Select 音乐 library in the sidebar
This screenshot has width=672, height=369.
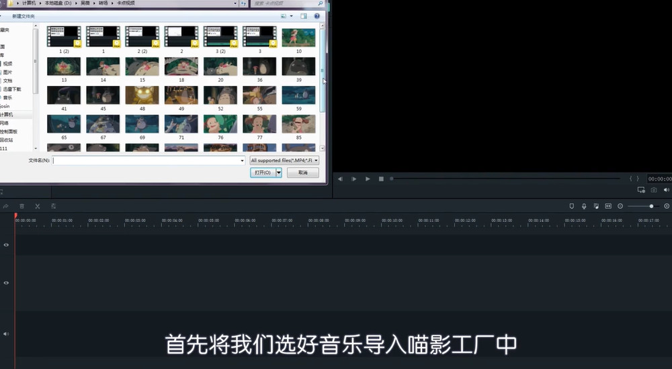tap(7, 97)
